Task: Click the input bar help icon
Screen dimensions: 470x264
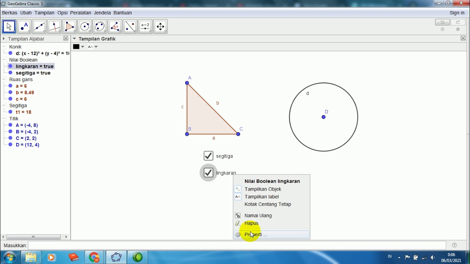Action: tap(455, 245)
